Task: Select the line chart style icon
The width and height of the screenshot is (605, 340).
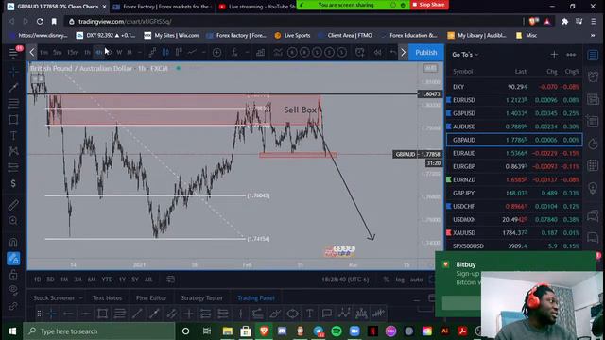Action: tap(192, 53)
